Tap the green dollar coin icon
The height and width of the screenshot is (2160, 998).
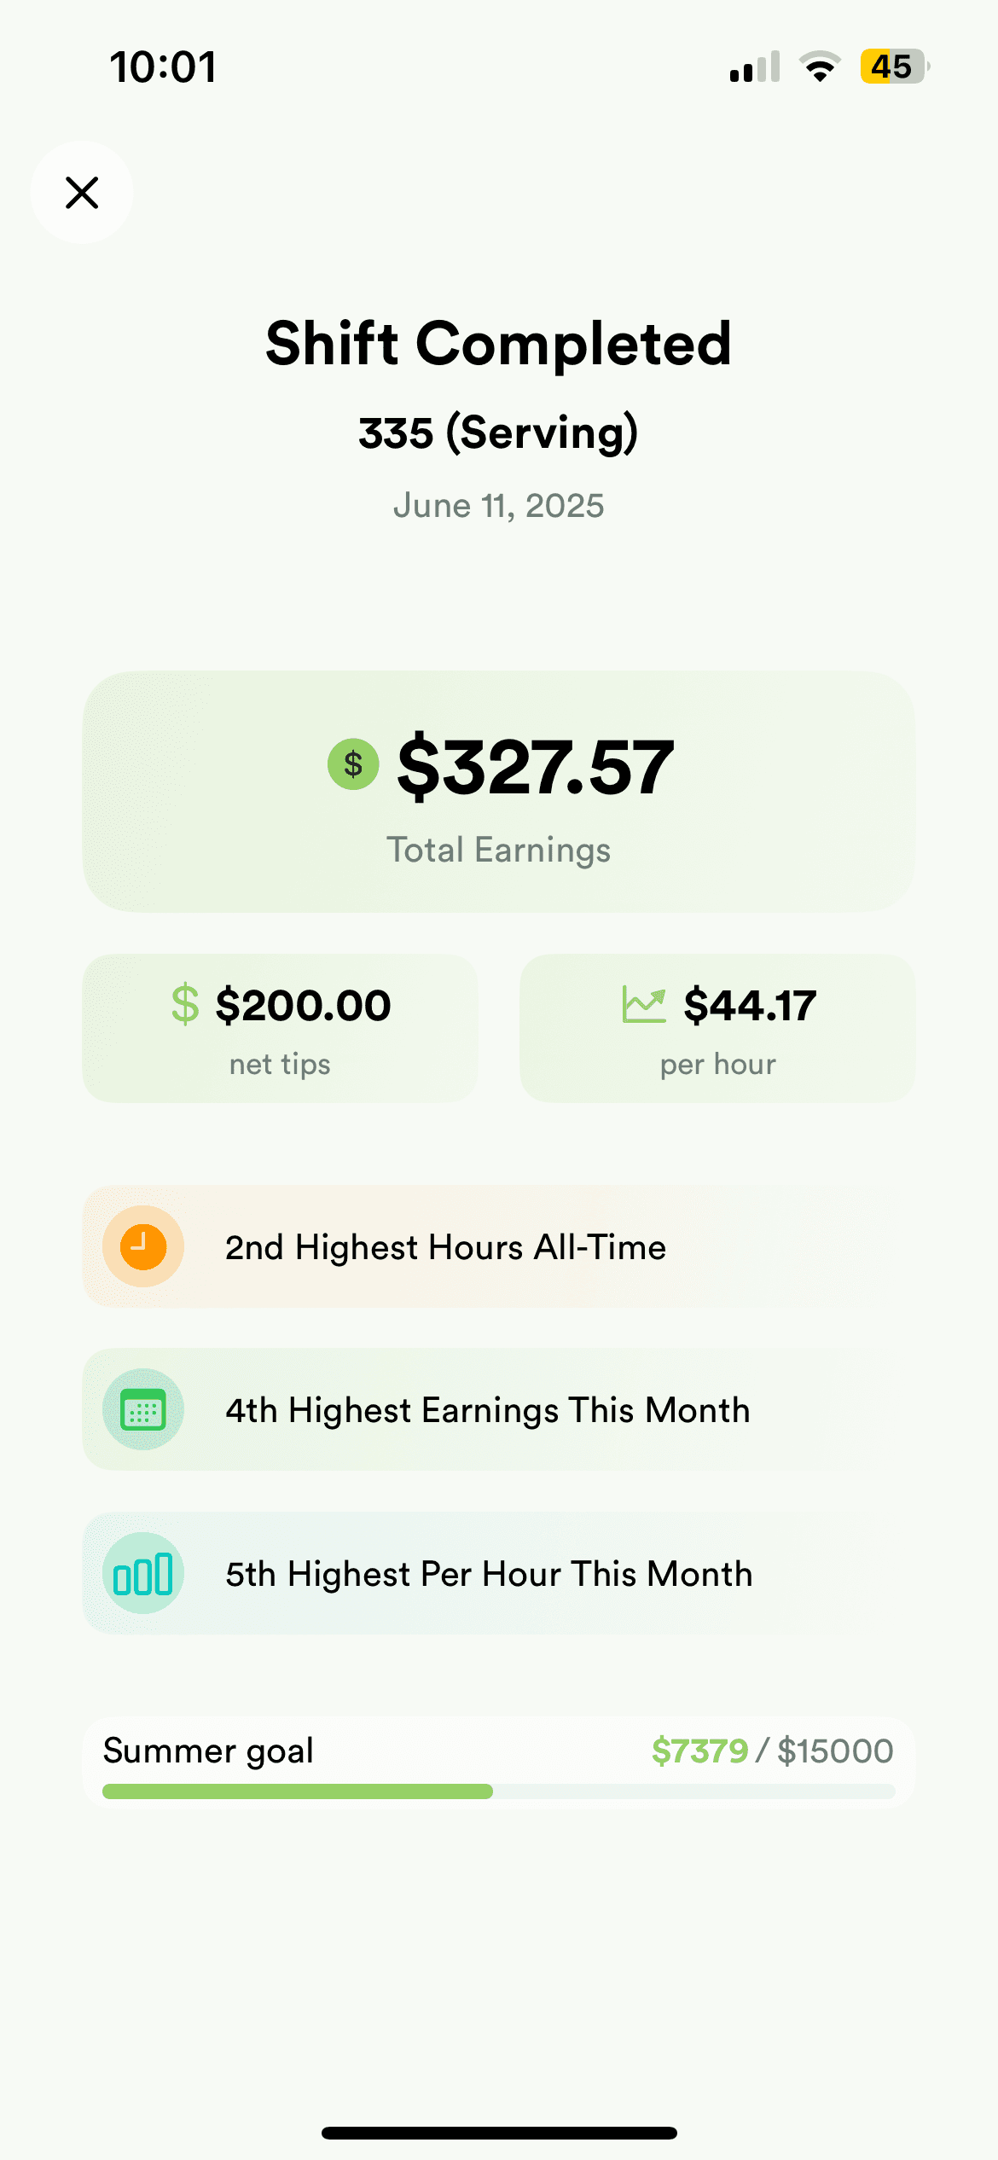pos(353,764)
